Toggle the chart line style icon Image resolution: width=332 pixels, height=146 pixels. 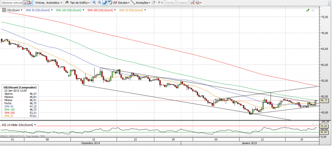[x=30, y=3]
